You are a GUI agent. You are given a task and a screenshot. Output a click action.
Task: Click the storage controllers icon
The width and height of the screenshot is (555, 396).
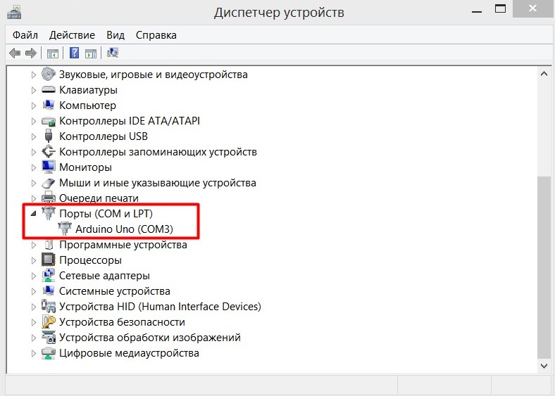[x=49, y=152]
